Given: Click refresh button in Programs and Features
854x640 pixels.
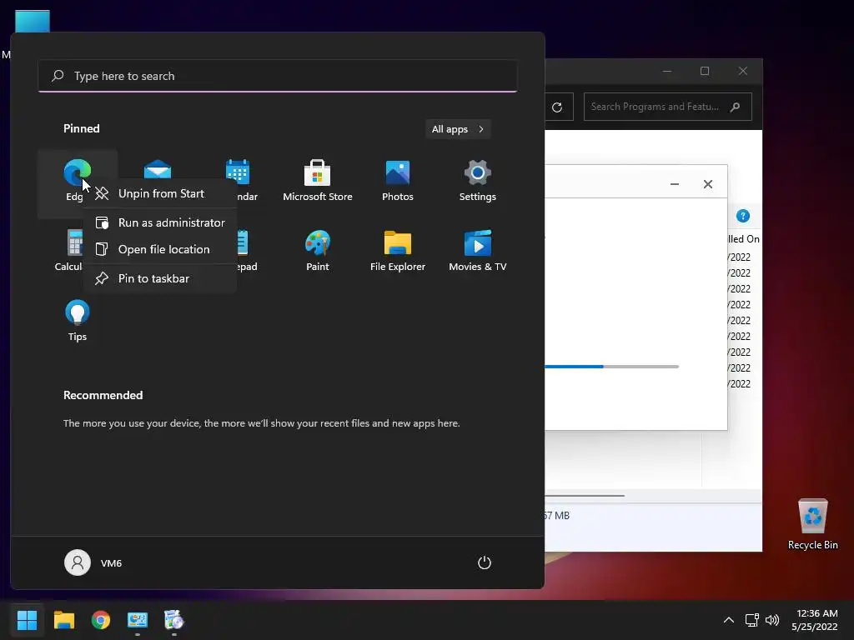Looking at the screenshot, I should (x=557, y=107).
